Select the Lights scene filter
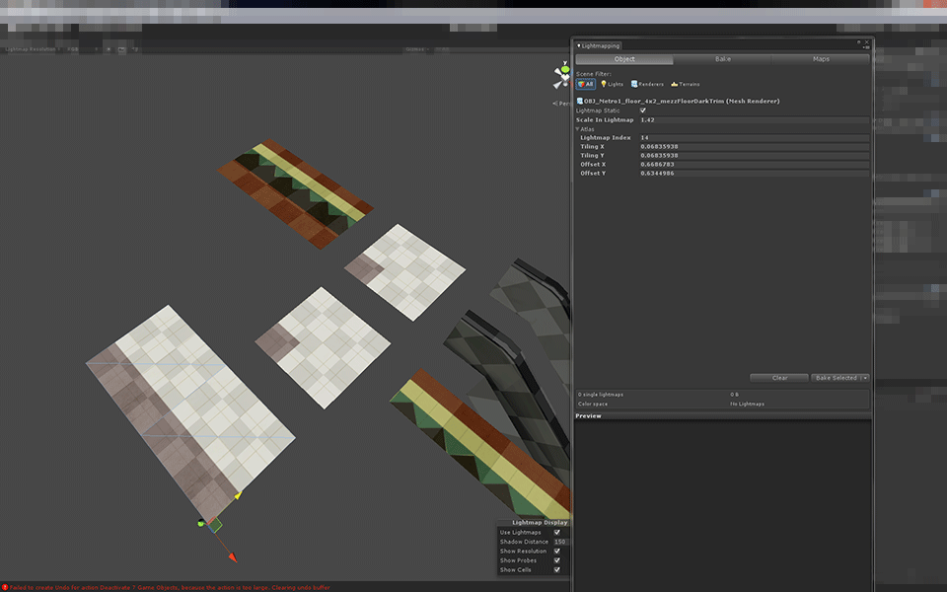947x592 pixels. (612, 84)
